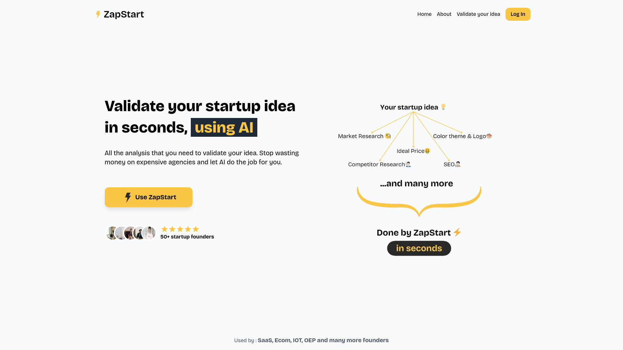
Task: Click the Log In button in navbar
Action: click(518, 14)
